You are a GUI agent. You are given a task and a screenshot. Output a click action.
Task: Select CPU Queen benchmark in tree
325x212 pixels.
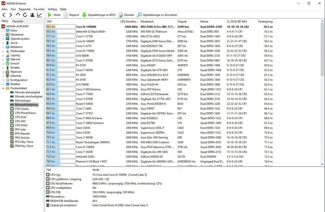tap(22, 109)
